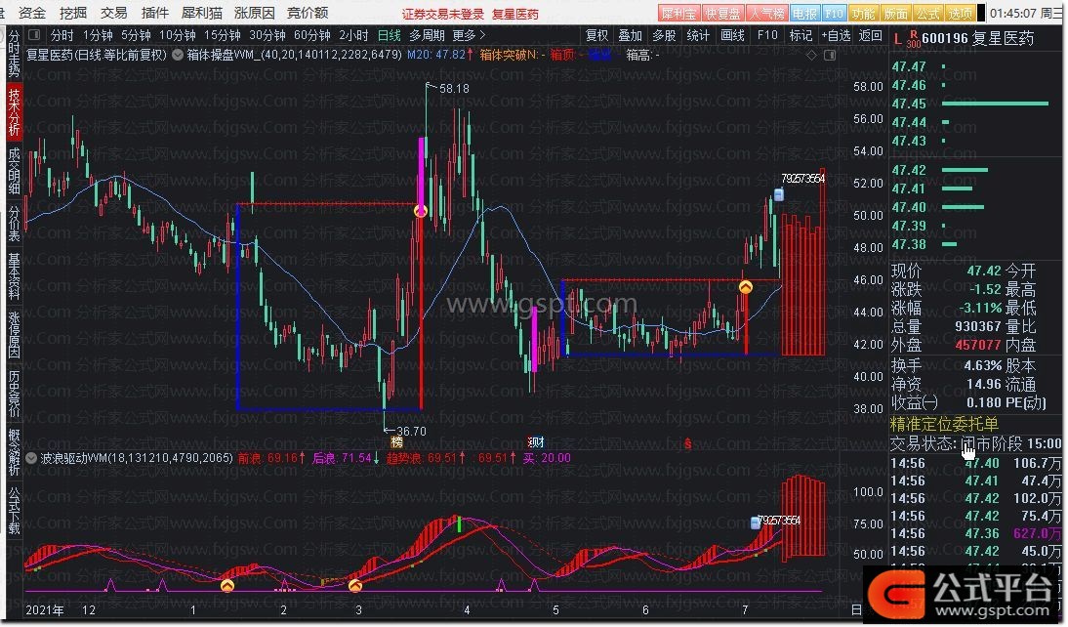Open the 复权 adjustment option
The width and height of the screenshot is (1068, 627).
tap(596, 35)
